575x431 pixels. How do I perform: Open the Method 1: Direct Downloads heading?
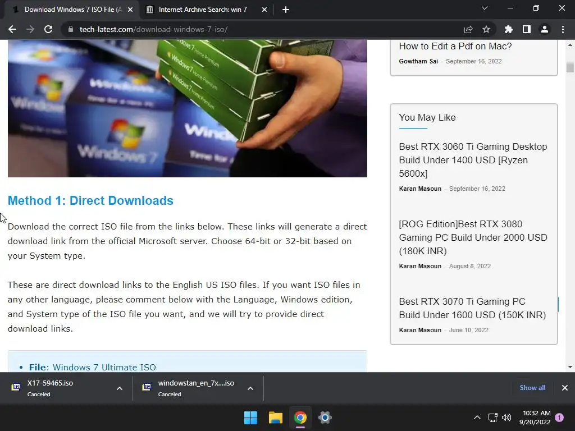pyautogui.click(x=90, y=200)
